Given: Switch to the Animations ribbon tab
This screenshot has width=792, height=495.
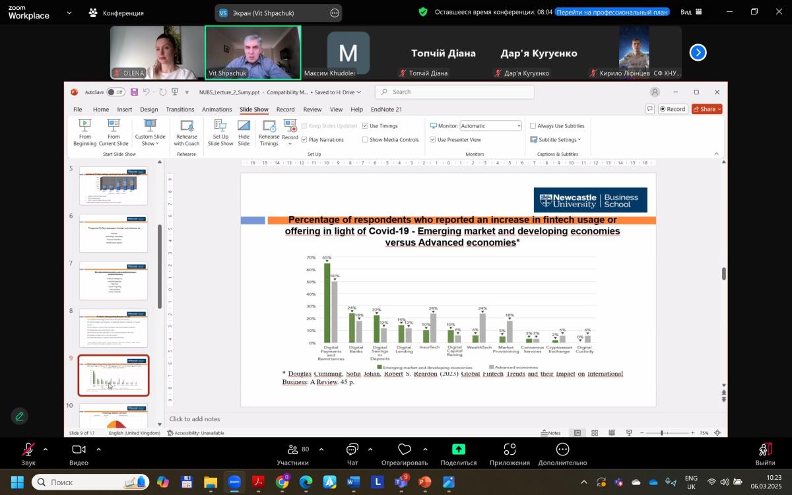Looking at the screenshot, I should 216,110.
